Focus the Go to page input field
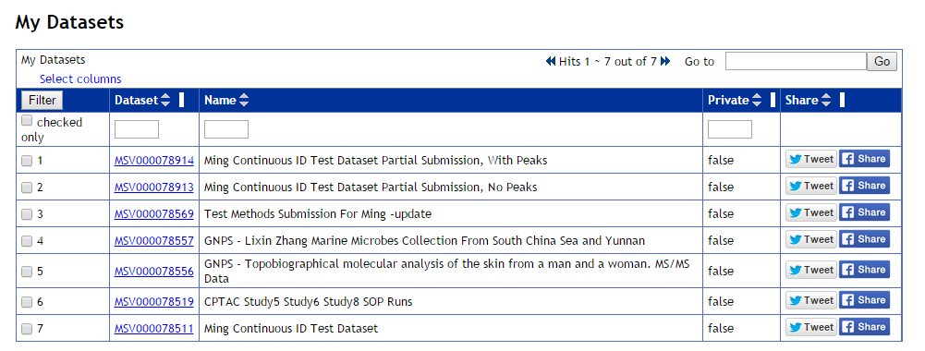Viewport: 925px width, 351px height. coord(796,61)
